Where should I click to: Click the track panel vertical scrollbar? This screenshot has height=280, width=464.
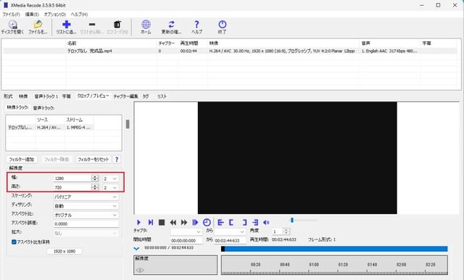coord(128,124)
